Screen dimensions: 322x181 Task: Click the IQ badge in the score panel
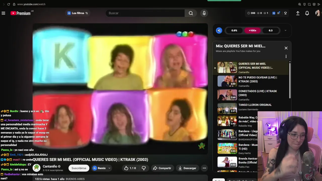[219, 30]
